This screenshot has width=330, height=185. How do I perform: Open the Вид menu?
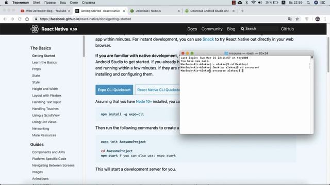(x=63, y=3)
